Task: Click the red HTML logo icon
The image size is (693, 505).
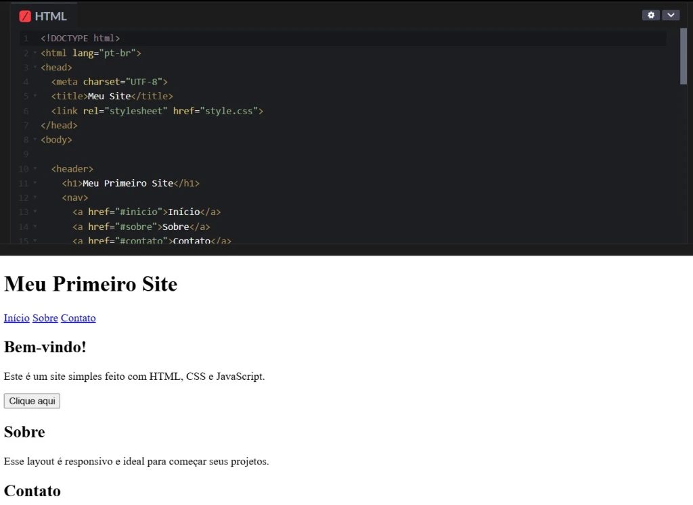Action: (25, 15)
